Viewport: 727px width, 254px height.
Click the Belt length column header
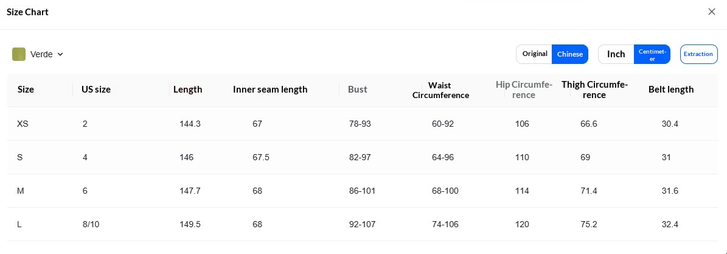[671, 90]
